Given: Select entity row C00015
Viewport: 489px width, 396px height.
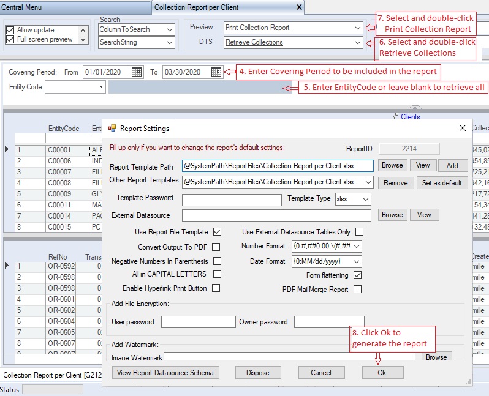Looking at the screenshot, I should pyautogui.click(x=58, y=227).
